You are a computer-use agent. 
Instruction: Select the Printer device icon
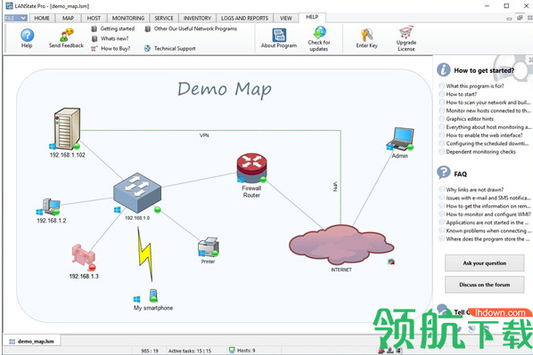coord(208,247)
